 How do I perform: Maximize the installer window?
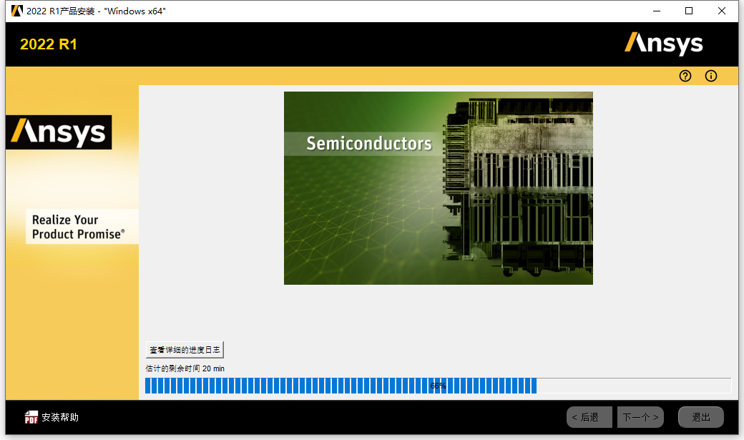tap(689, 11)
